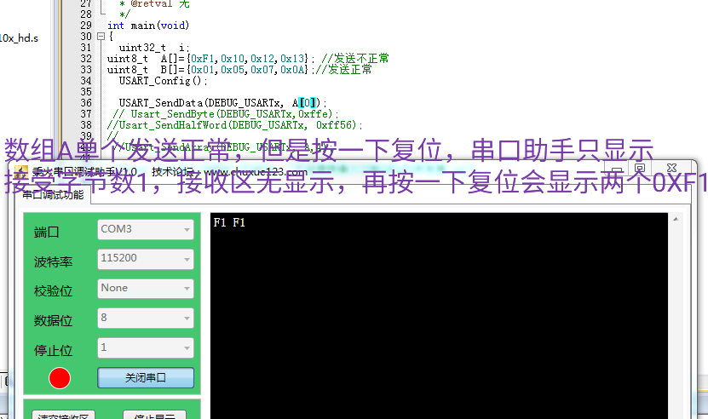708x419 pixels.
Task: Select the 串口调试功能 tab
Action: pyautogui.click(x=53, y=194)
